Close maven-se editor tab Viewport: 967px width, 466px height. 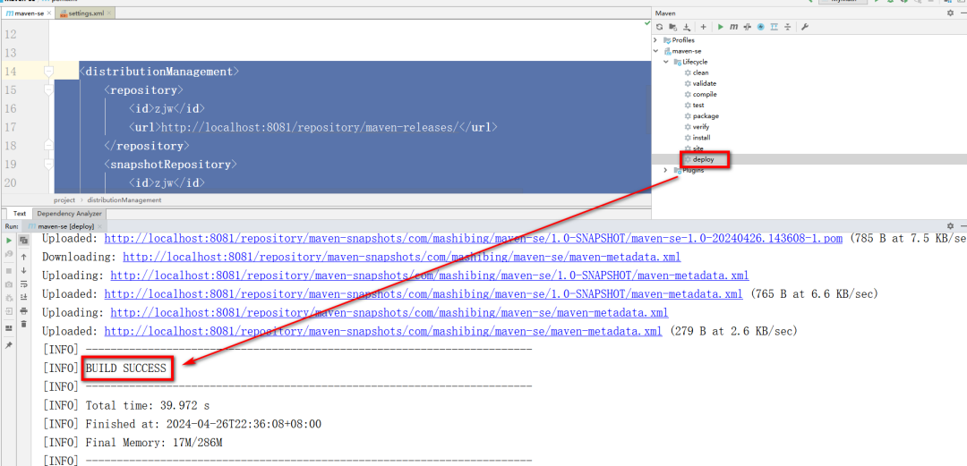[49, 13]
